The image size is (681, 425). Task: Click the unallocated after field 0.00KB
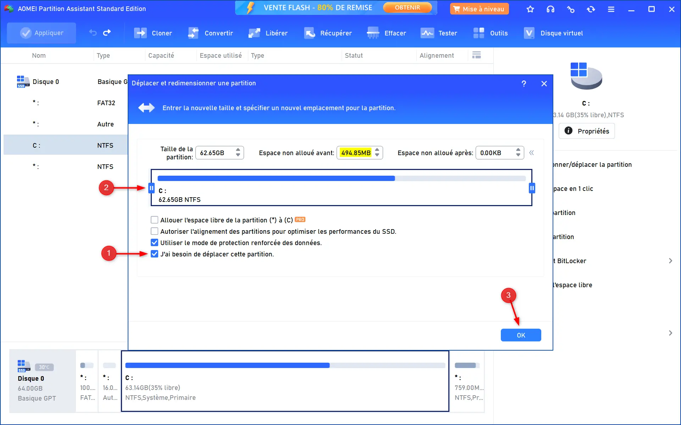coord(495,153)
